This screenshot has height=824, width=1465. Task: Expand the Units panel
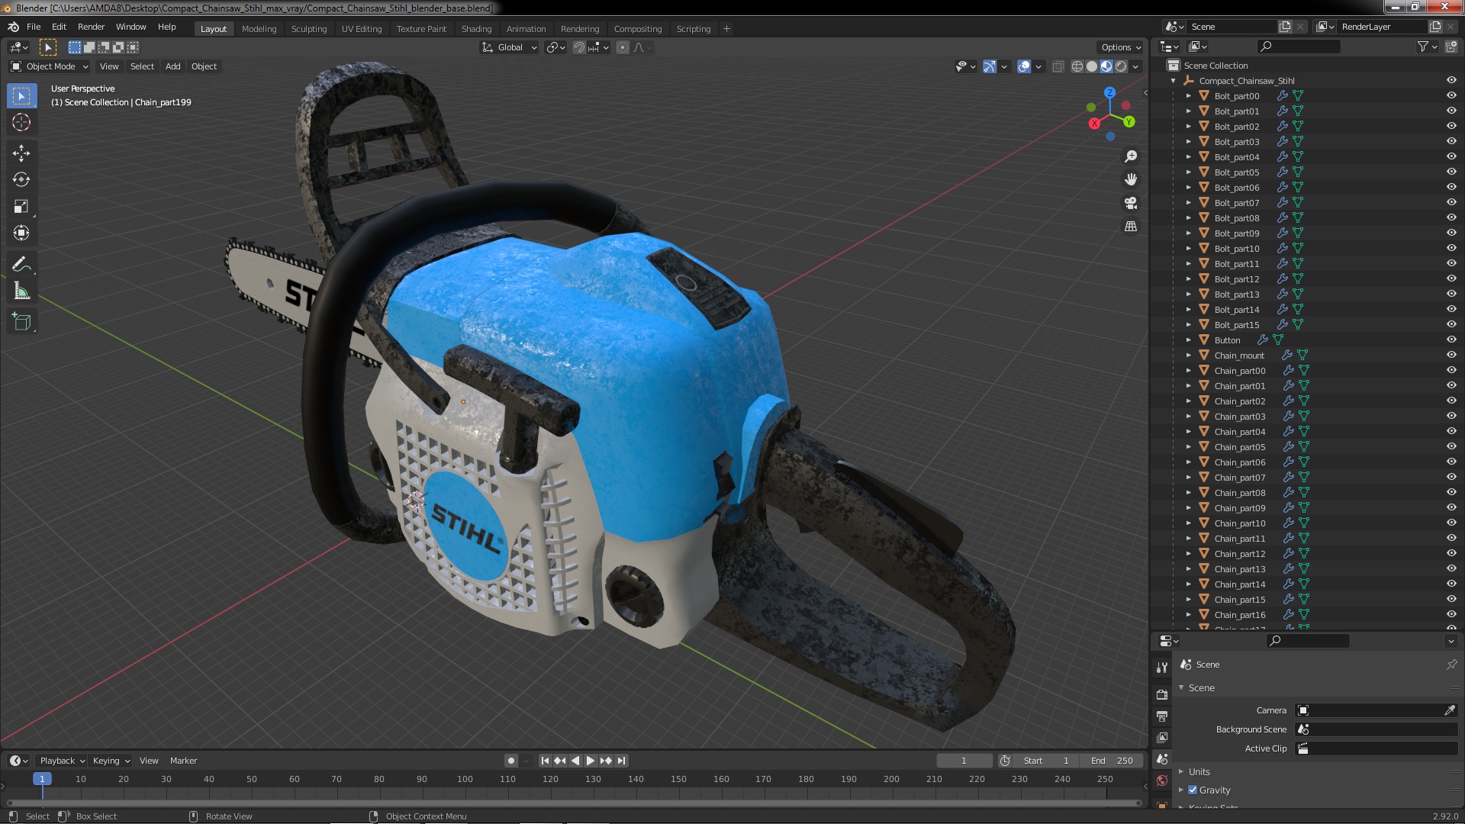click(x=1182, y=771)
